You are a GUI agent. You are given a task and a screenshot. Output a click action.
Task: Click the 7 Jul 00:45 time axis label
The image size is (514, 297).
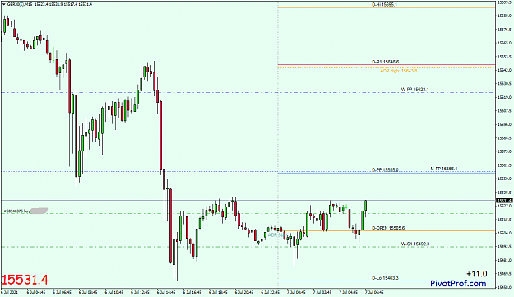coord(296,292)
